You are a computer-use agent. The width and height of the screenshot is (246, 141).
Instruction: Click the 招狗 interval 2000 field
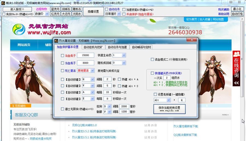point(124,106)
